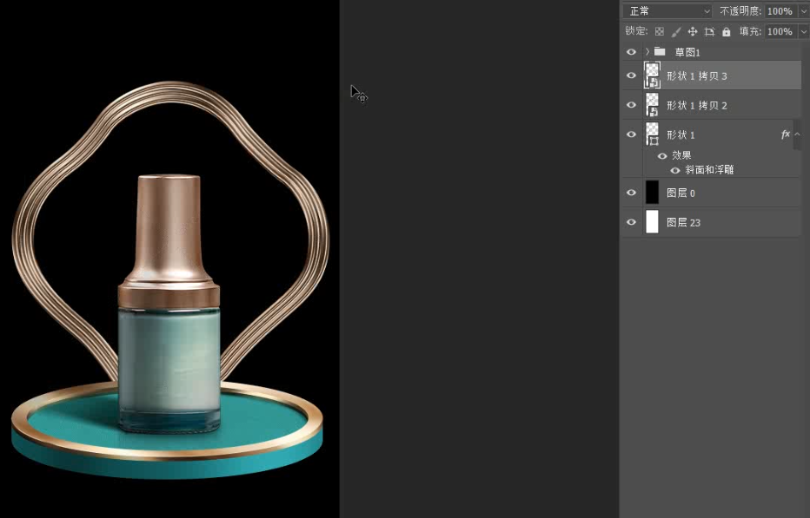Select the 图层 23 layer by name
810x518 pixels.
tap(683, 223)
